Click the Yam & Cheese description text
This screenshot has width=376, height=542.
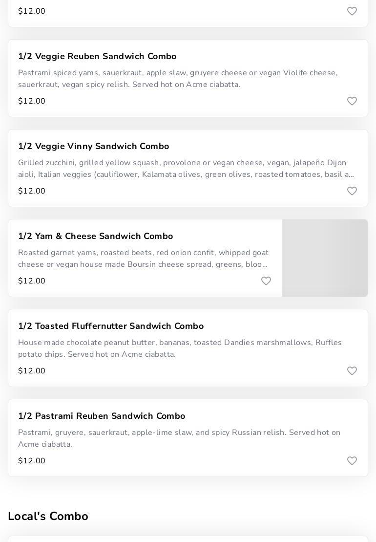(143, 259)
